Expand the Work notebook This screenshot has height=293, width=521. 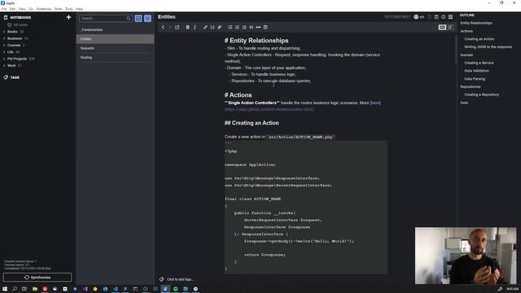(x=4, y=66)
